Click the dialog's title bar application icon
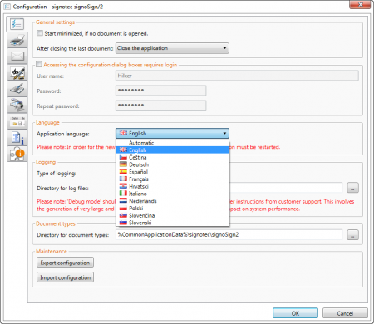Screen dimensions: 374x324 click(x=7, y=7)
